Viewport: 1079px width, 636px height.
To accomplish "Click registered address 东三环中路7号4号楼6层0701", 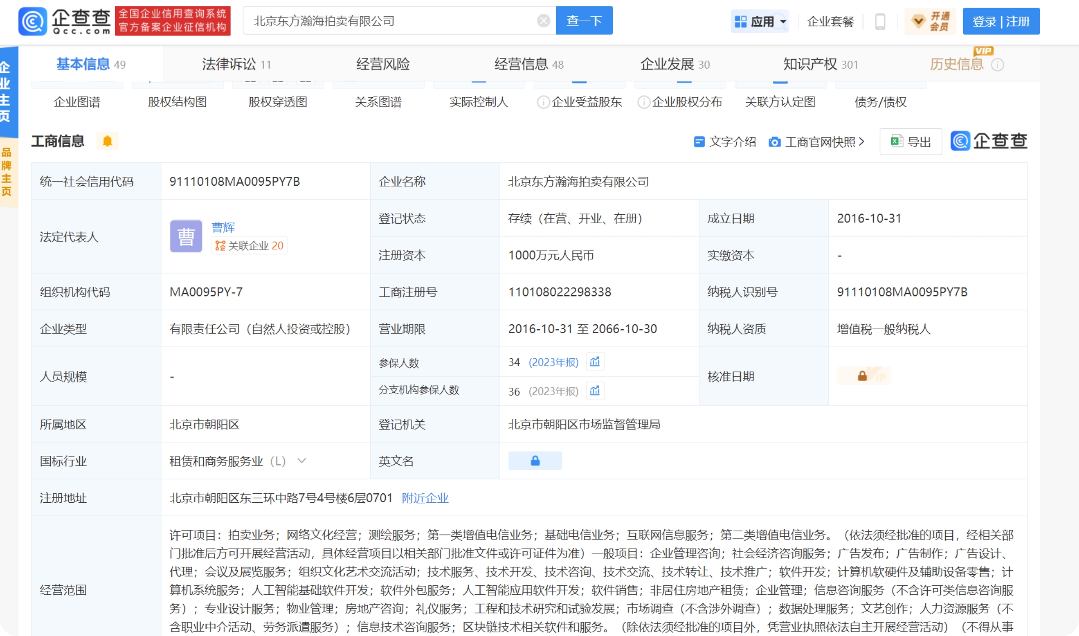I will point(281,498).
